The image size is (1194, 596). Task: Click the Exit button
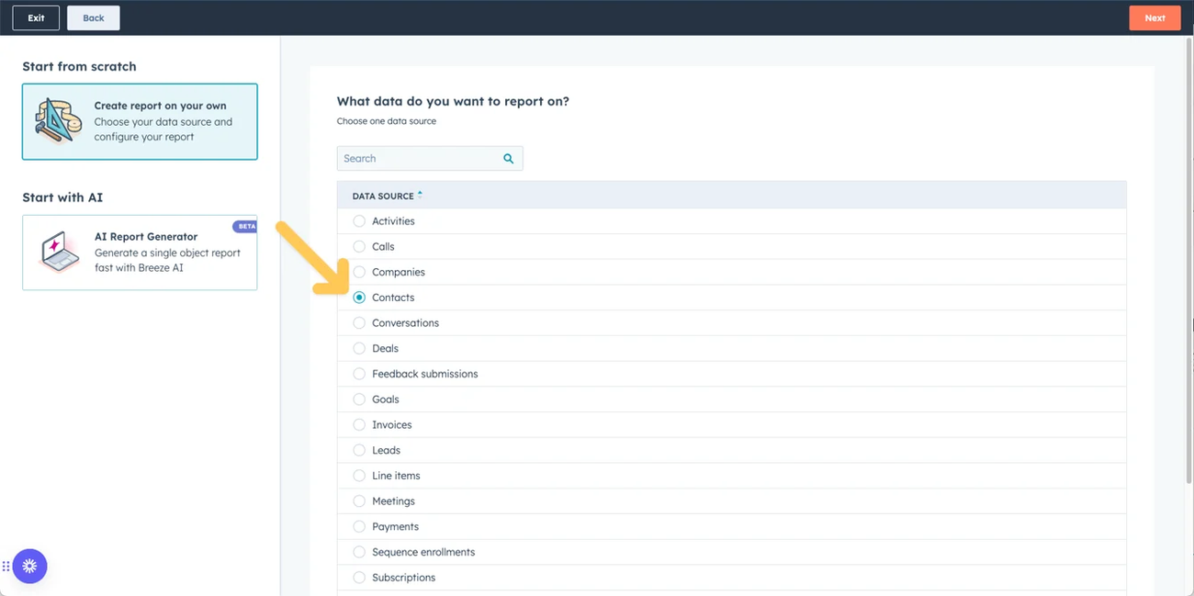pyautogui.click(x=35, y=17)
